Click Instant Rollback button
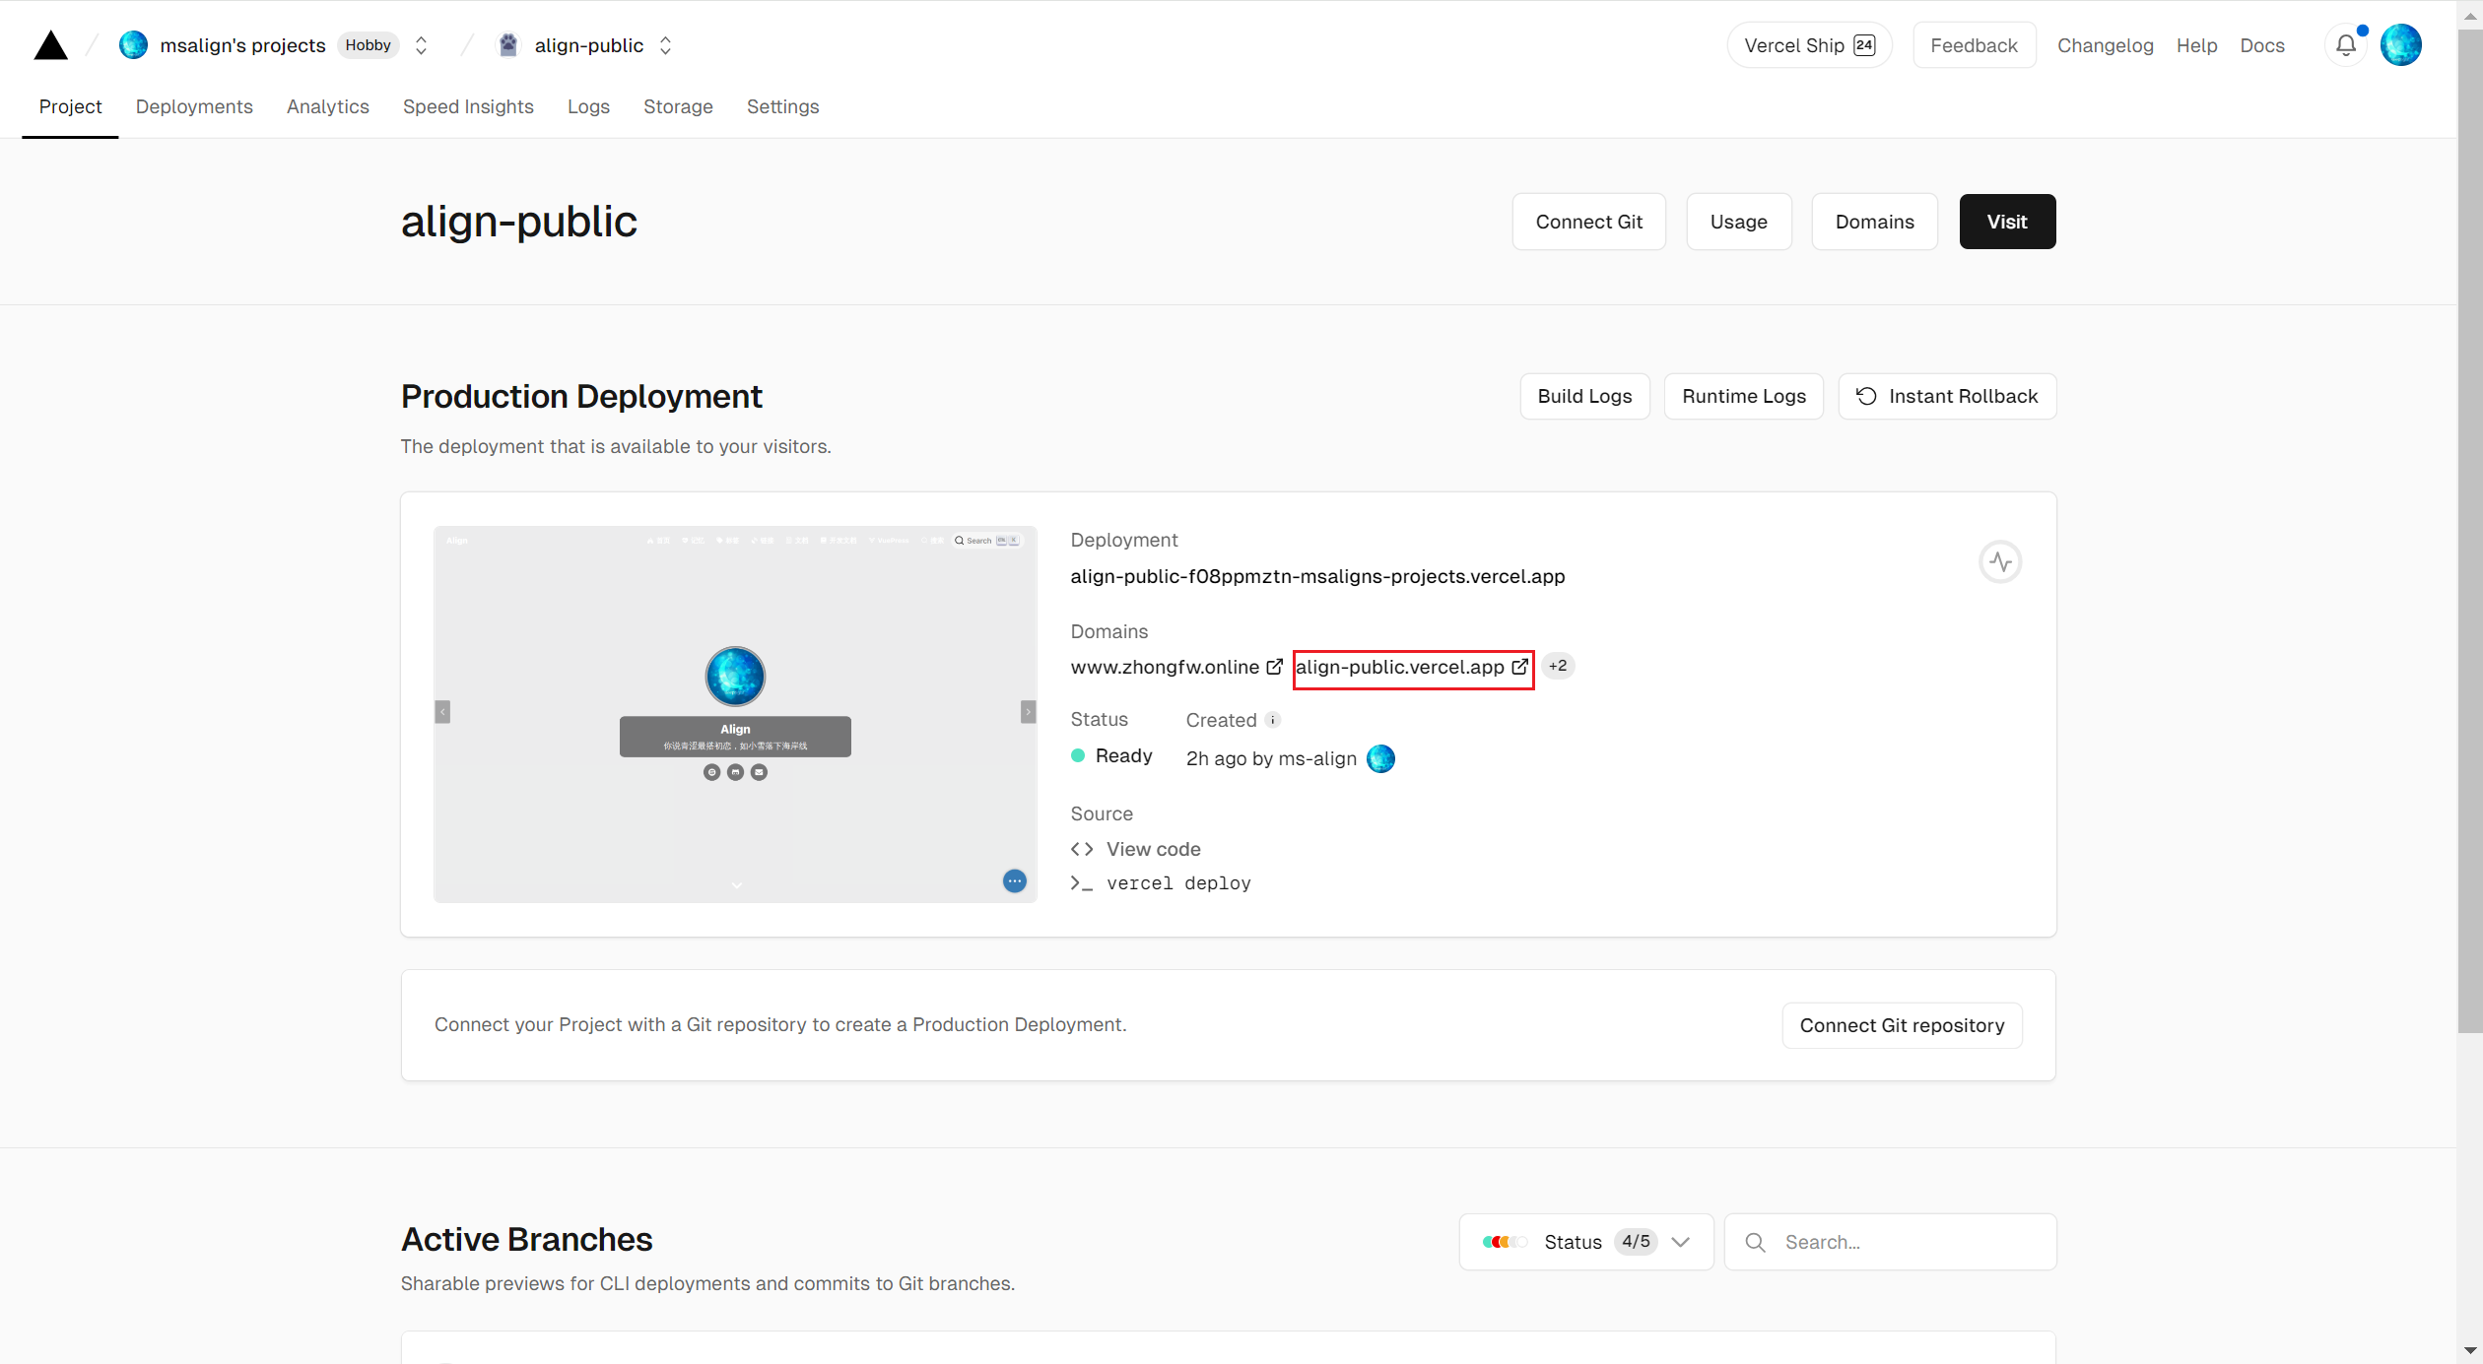This screenshot has height=1364, width=2483. coord(1947,396)
